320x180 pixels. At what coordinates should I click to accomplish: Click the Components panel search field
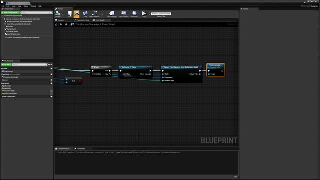[36, 12]
